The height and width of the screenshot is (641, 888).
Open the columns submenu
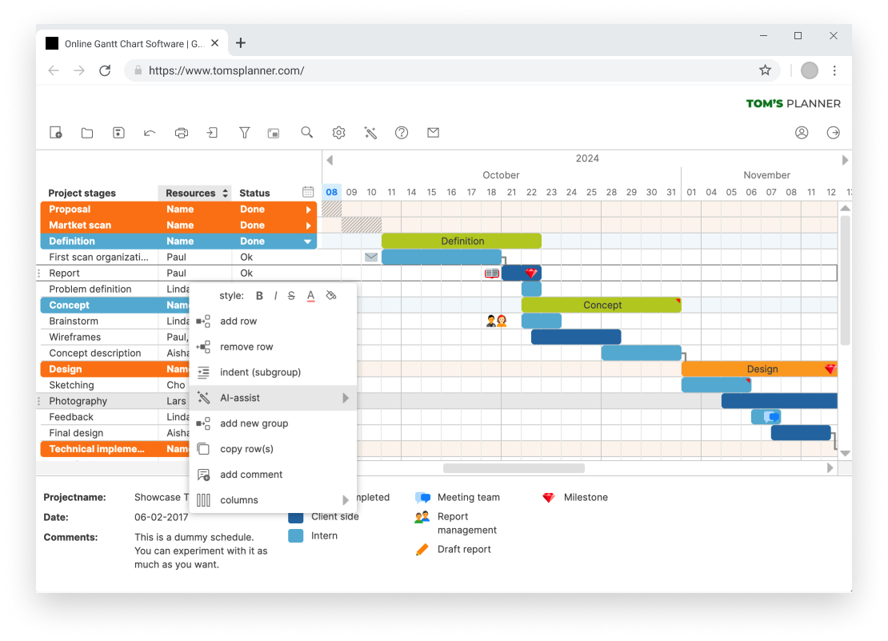tap(344, 499)
